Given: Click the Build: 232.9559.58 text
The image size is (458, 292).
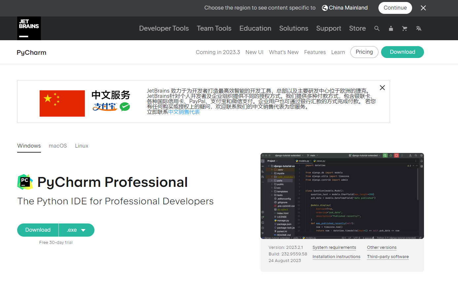Looking at the screenshot, I should point(288,254).
